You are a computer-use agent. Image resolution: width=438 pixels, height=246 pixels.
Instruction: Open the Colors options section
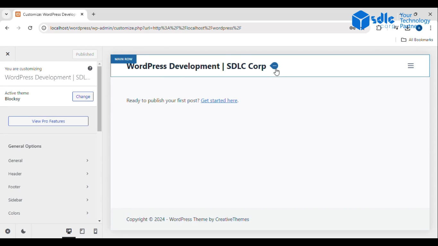(x=48, y=213)
